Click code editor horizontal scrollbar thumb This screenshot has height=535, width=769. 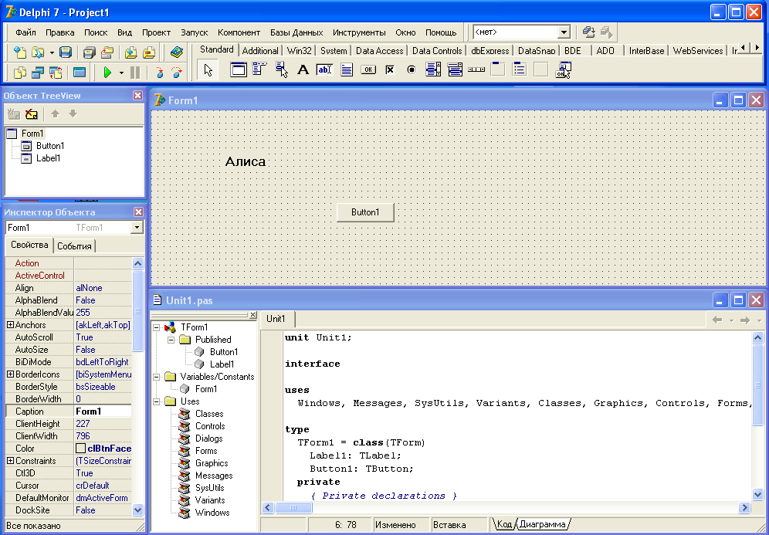click(x=293, y=507)
